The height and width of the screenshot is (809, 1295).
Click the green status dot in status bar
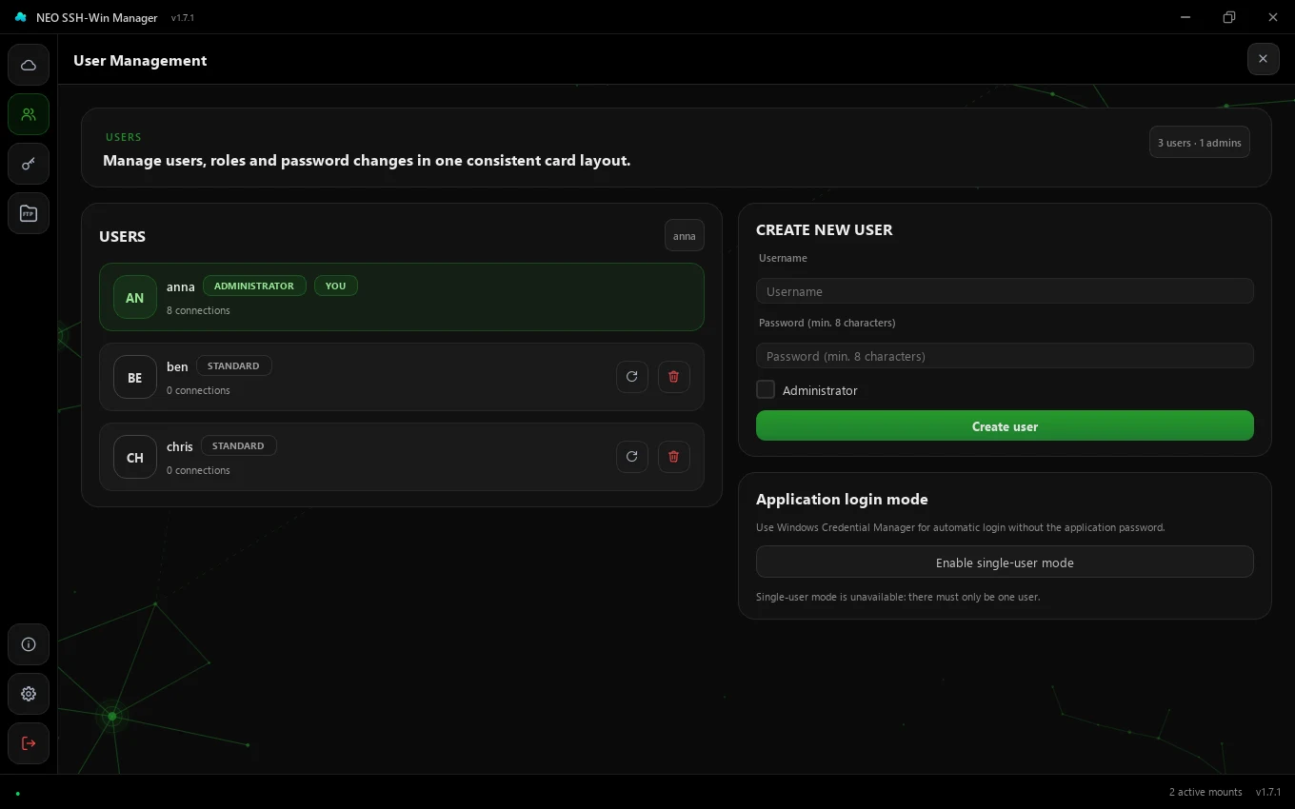pos(17,793)
